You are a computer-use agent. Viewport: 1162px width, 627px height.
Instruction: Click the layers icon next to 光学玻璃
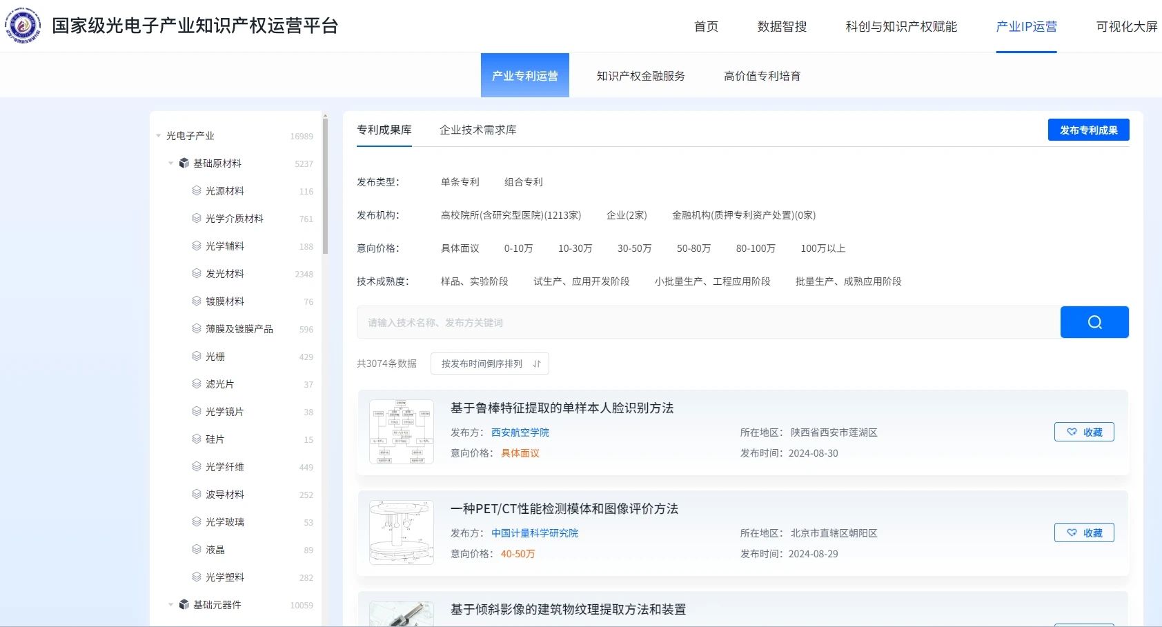[197, 522]
